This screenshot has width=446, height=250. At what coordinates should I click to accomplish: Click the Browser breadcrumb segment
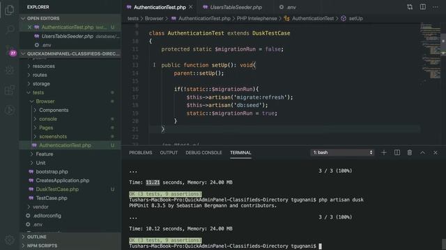(154, 19)
